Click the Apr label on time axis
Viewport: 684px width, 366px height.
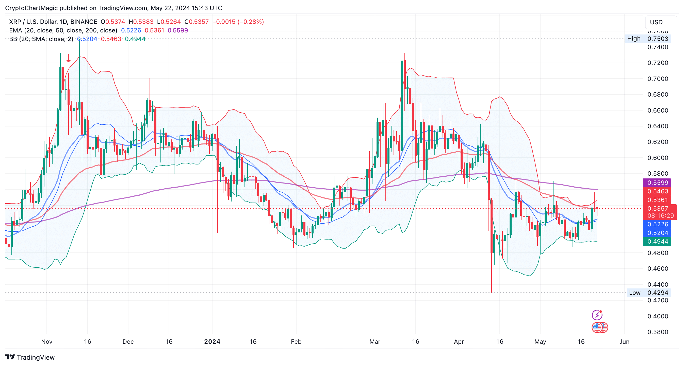tap(459, 342)
